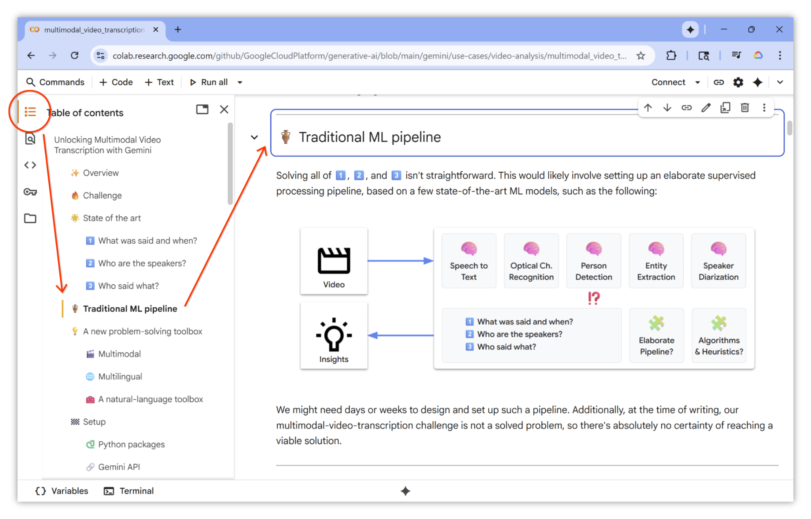811x519 pixels.
Task: Open the Run all dropdown arrow
Action: [240, 82]
